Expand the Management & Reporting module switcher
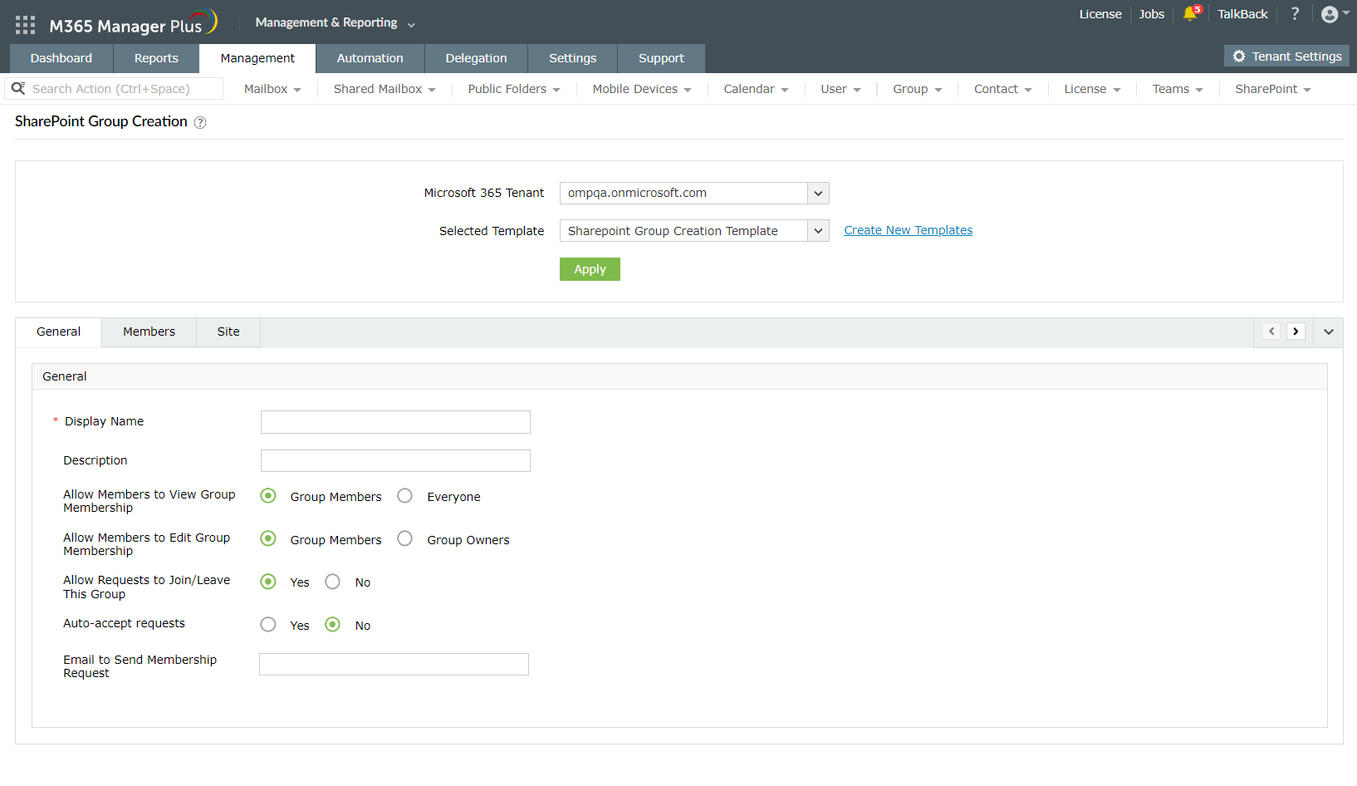 [335, 22]
